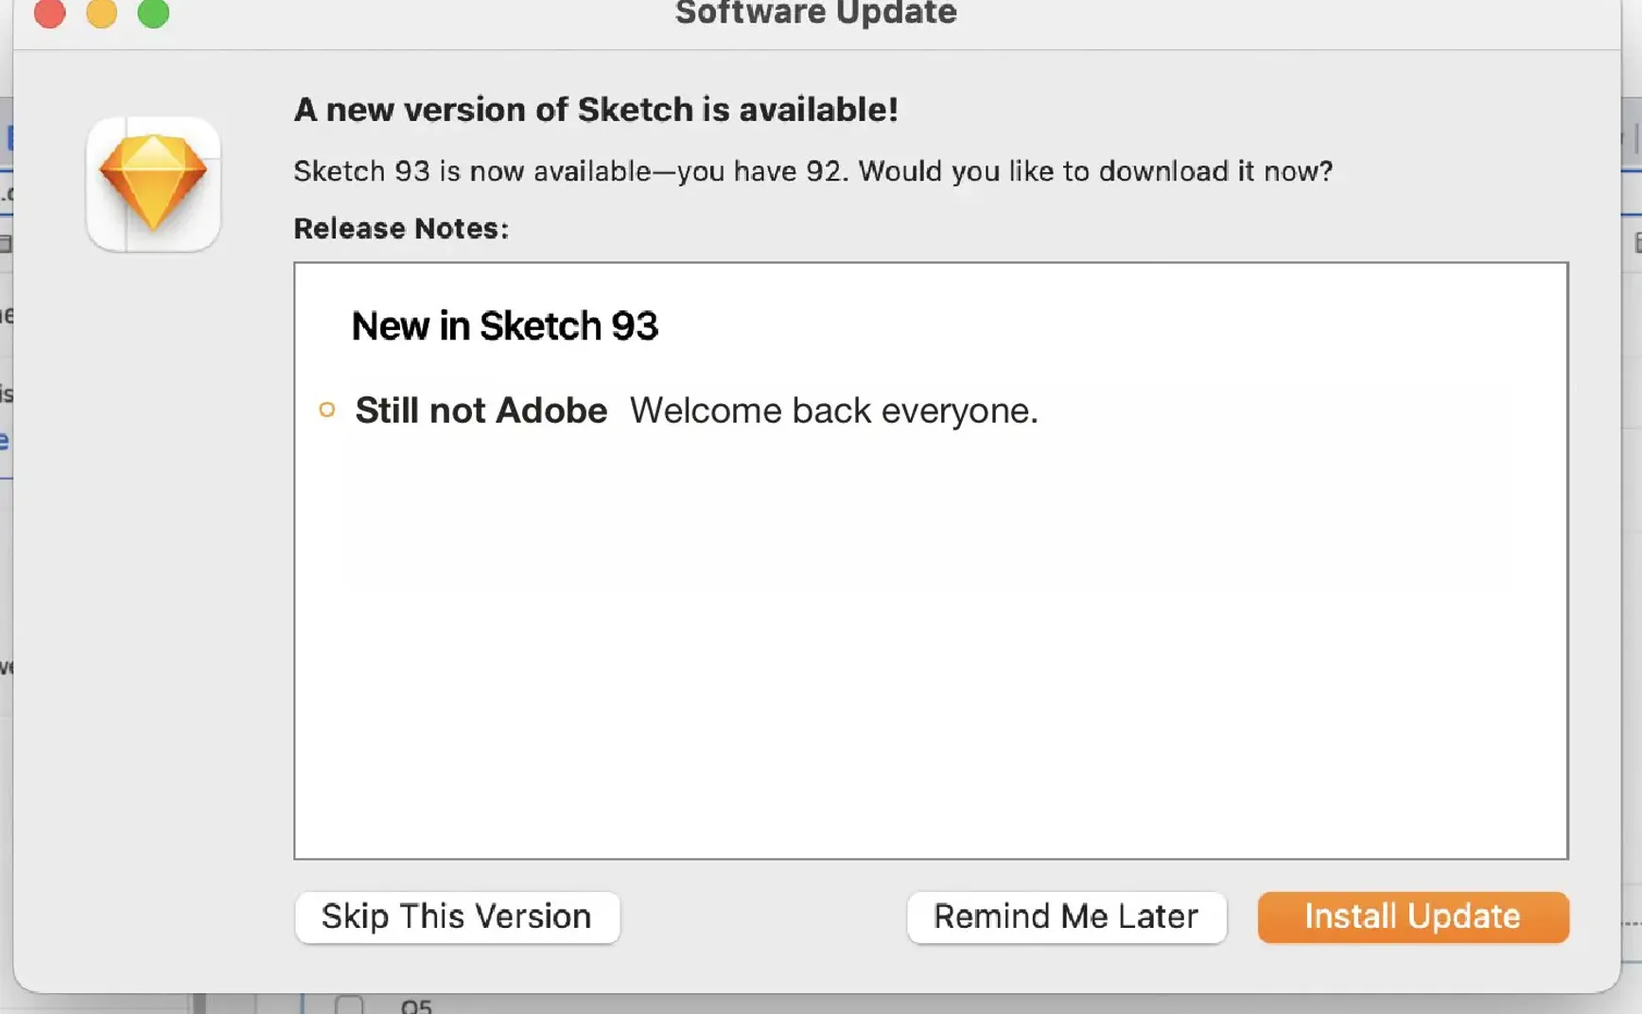
Task: Click the Release Notes label
Action: [401, 228]
